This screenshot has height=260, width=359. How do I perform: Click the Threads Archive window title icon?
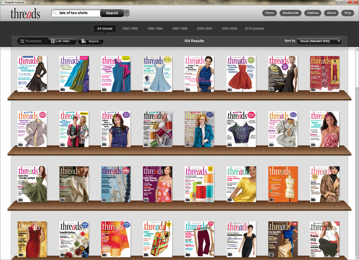coord(2,2)
